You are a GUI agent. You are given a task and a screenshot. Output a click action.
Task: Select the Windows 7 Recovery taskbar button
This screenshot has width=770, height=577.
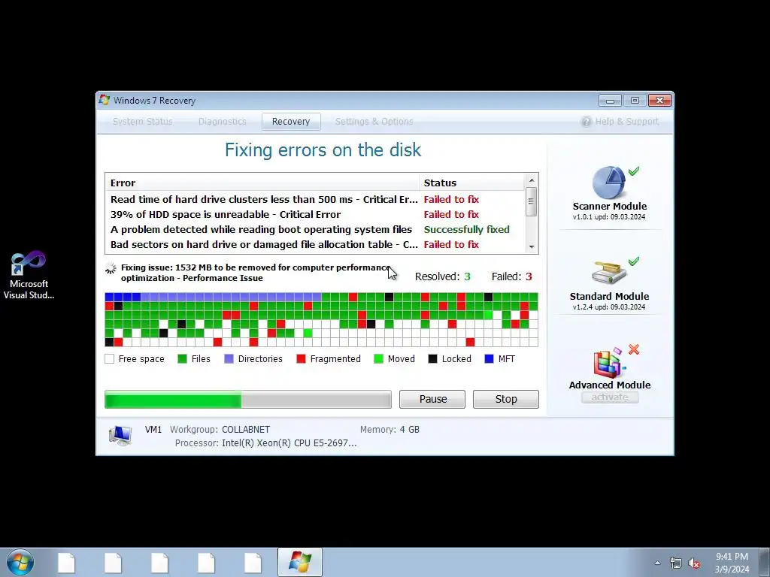tap(299, 562)
